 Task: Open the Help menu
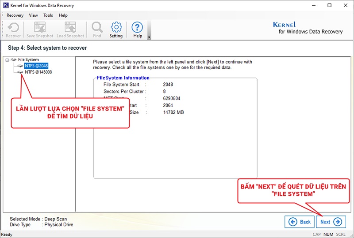point(63,15)
